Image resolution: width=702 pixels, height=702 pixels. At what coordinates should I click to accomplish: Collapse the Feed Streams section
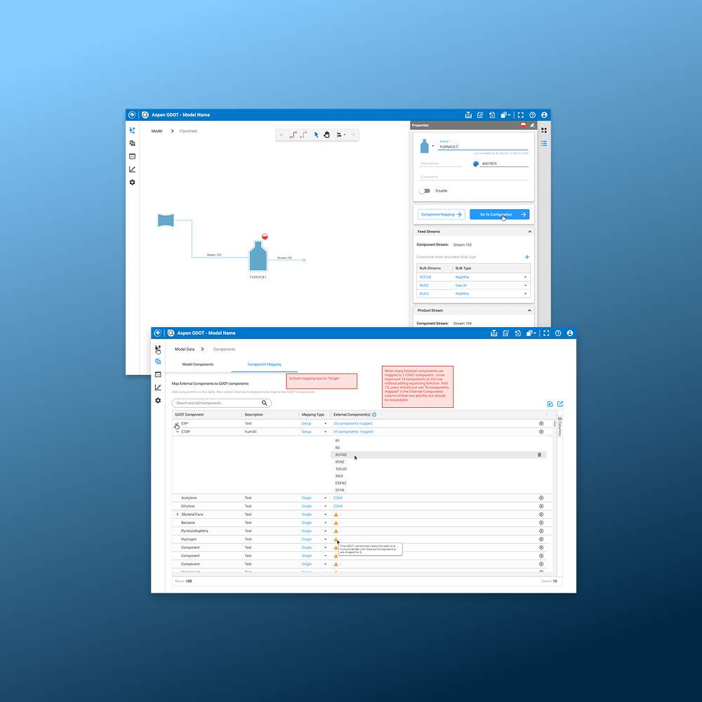pyautogui.click(x=529, y=232)
